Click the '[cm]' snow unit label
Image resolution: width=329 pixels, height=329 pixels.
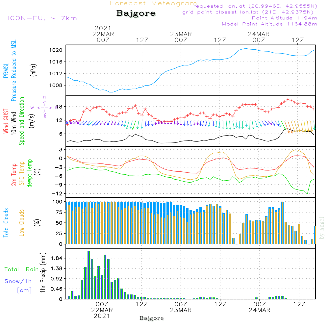pos(24,291)
